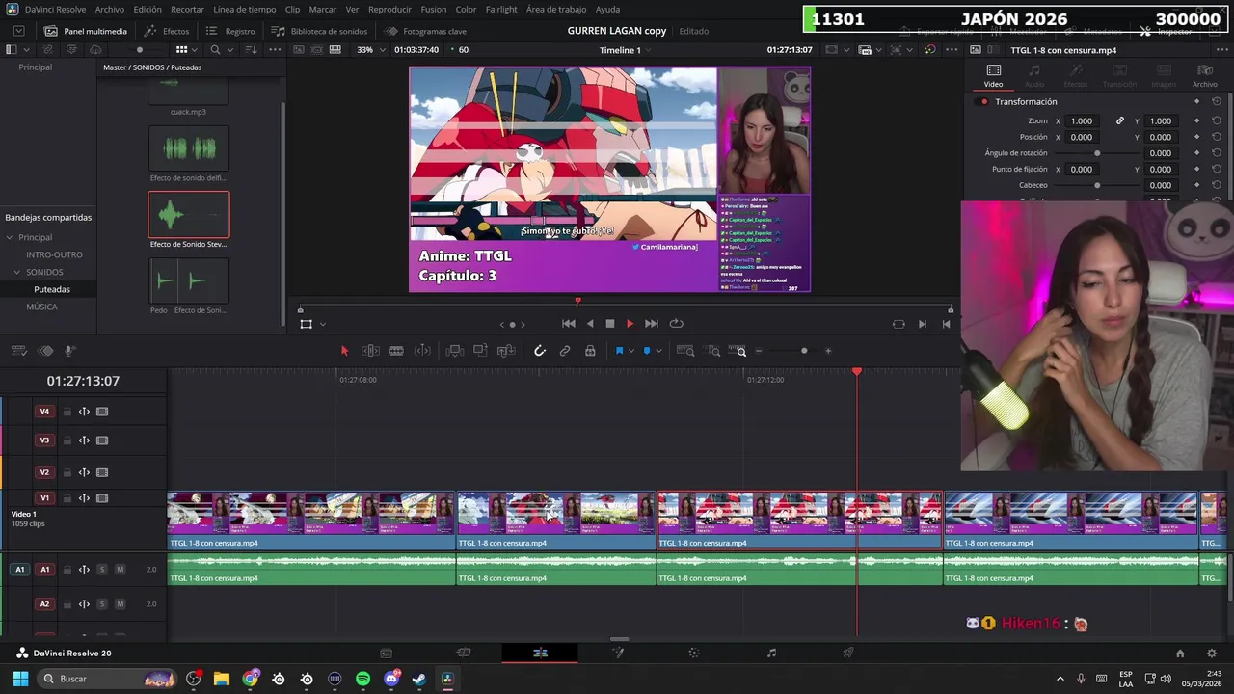Play in reverse with reverse button
Image resolution: width=1234 pixels, height=694 pixels.
coord(590,324)
